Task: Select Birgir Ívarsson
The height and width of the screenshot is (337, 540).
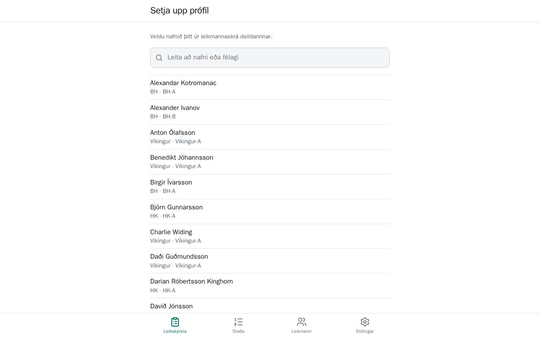Action: 270,187
